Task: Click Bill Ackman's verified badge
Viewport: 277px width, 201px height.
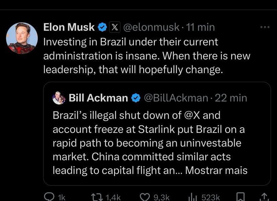Action: point(135,98)
